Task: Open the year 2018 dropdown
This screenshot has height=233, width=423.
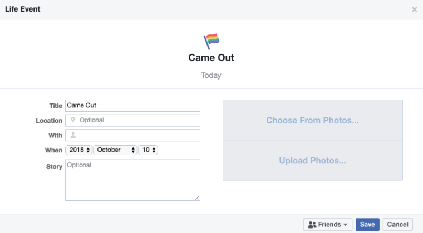Action: pos(78,150)
